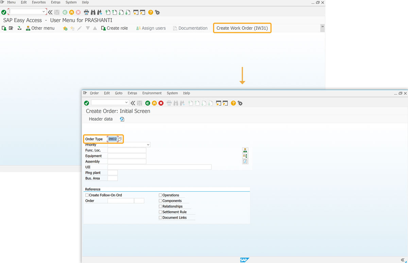Open command field dropdown in Create Order window

tap(126, 102)
